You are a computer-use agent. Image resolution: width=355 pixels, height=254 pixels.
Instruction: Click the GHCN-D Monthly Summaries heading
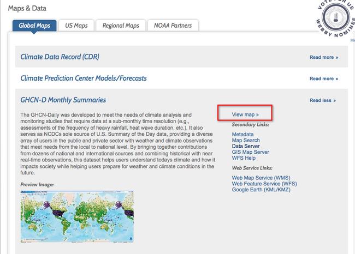tap(63, 100)
